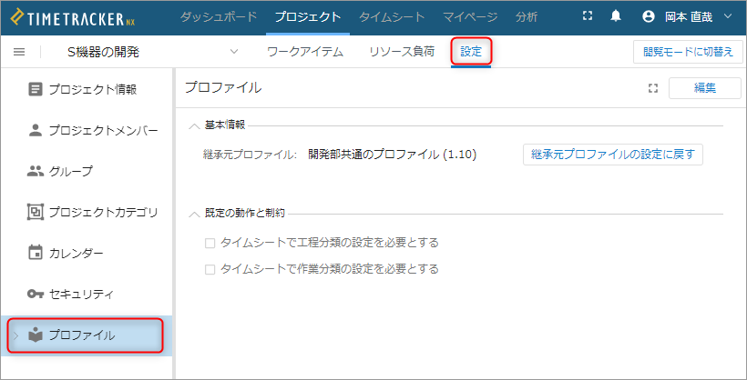The width and height of the screenshot is (747, 380).
Task: Click 開発部共通のプロファイル (1.10) text
Action: [x=393, y=155]
